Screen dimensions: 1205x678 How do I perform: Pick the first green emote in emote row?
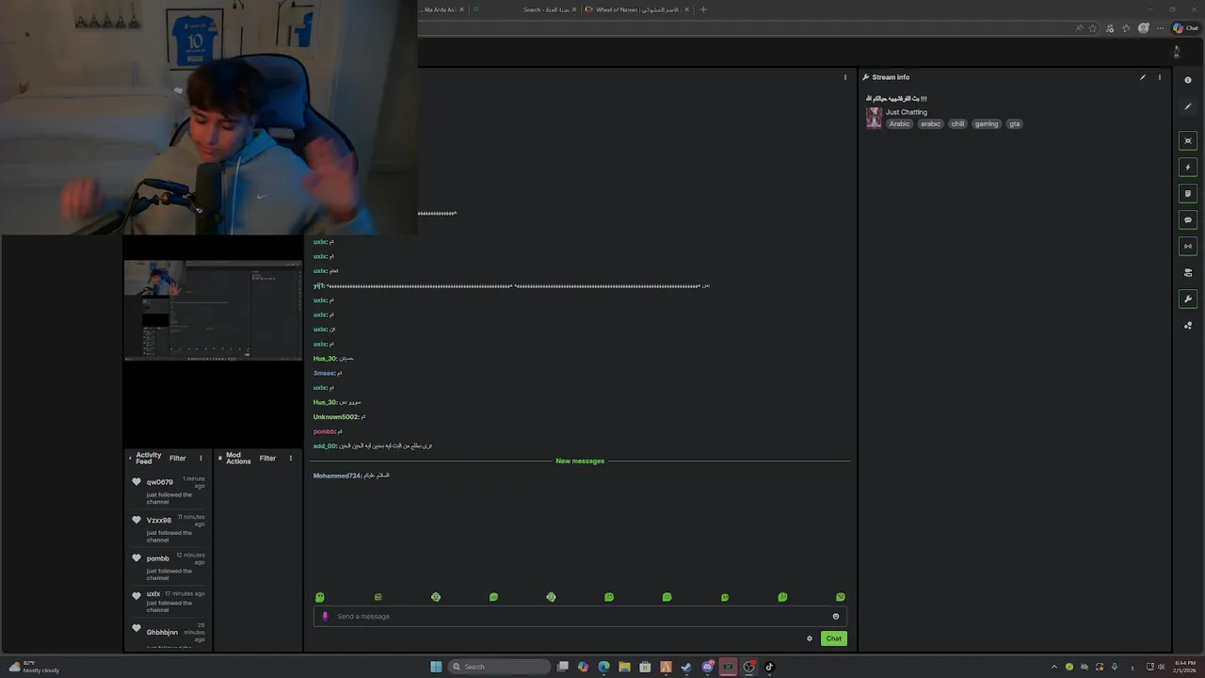click(x=320, y=597)
